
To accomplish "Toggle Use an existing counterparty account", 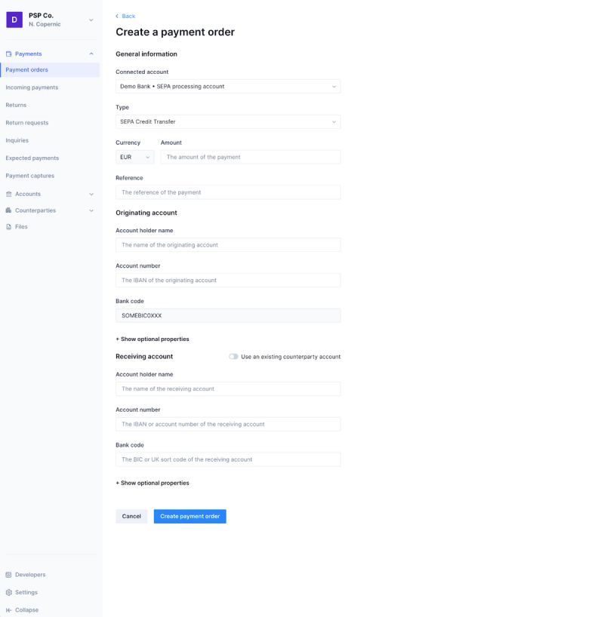I will (x=233, y=357).
